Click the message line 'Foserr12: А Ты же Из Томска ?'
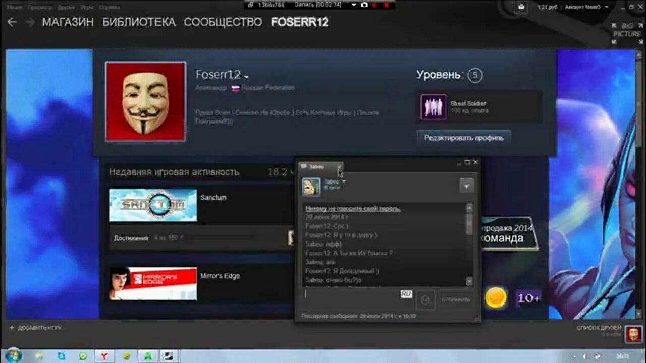This screenshot has width=646, height=363. coord(349,253)
